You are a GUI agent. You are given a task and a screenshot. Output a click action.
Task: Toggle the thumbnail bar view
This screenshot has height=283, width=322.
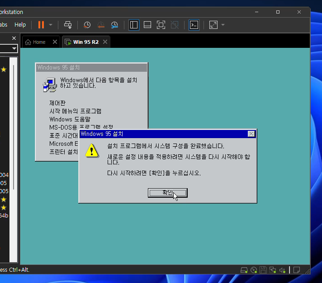[x=147, y=25]
